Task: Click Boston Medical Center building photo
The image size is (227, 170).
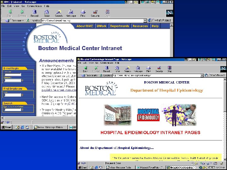Action: pos(118,115)
